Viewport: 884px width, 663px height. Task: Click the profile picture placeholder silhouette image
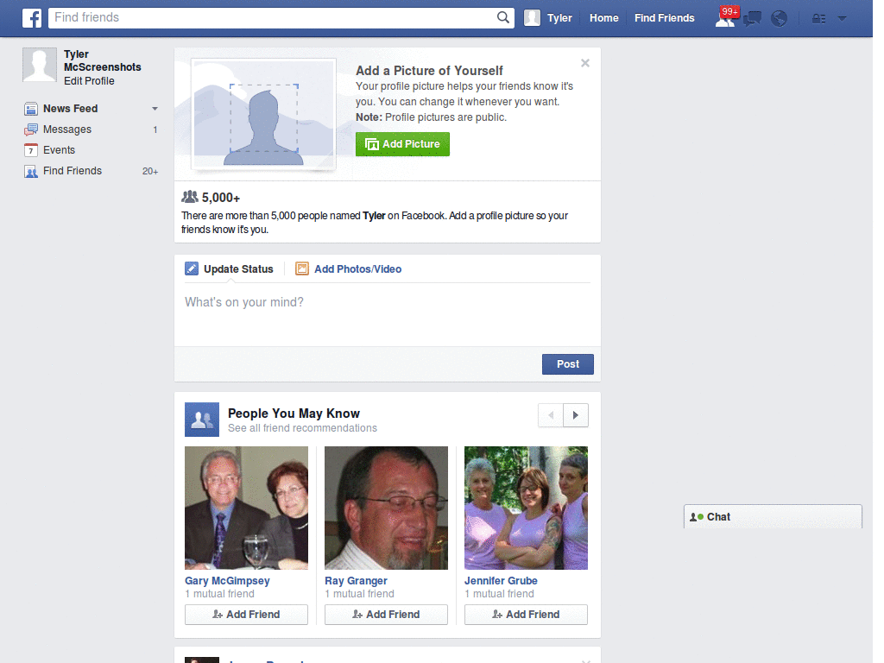264,115
